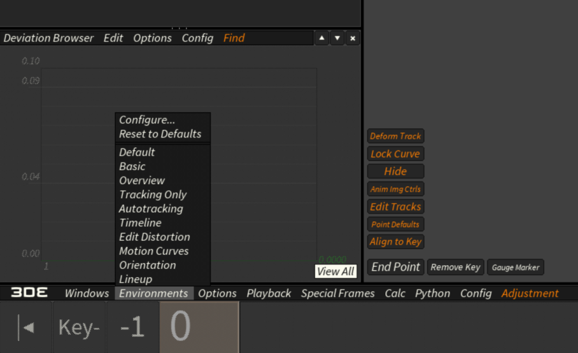Click the current frame field showing 0
Screen dimensions: 578x353
pos(198,327)
